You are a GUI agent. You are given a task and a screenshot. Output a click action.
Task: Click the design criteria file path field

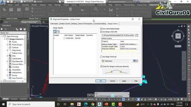point(118,35)
